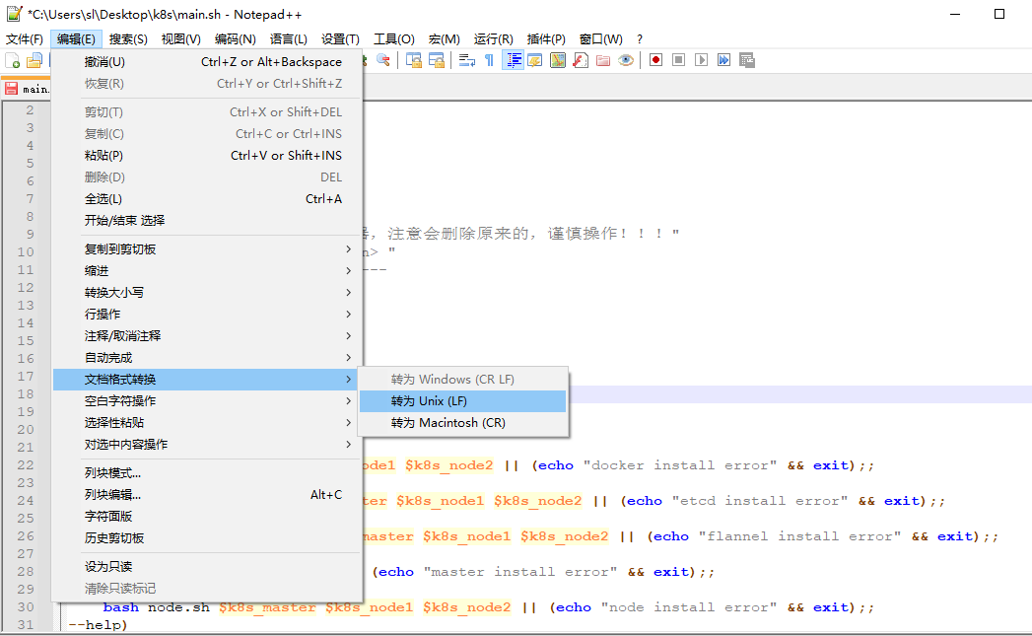Open the User Defined Language dialog icon
The width and height of the screenshot is (1032, 636).
pyautogui.click(x=535, y=60)
